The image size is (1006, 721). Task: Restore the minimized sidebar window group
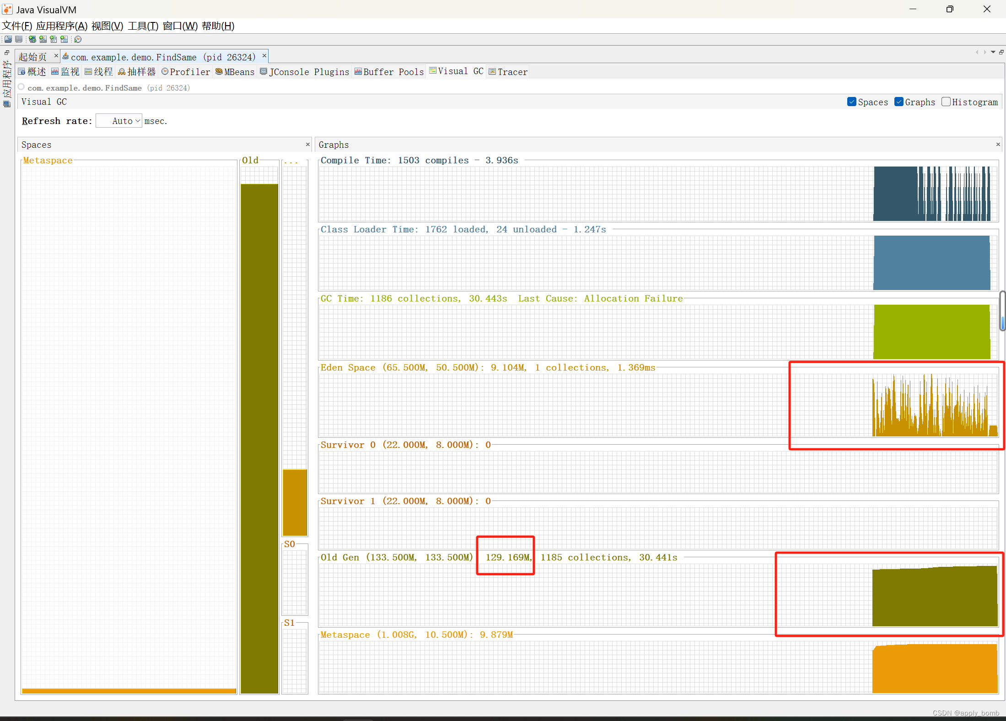(x=6, y=53)
